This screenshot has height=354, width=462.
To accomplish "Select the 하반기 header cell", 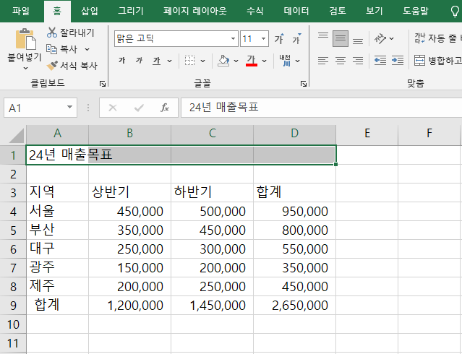I will [x=212, y=192].
